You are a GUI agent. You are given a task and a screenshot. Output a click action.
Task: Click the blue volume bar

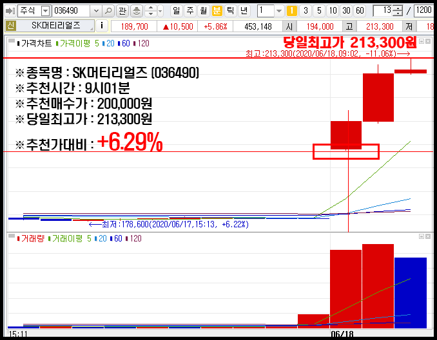(x=411, y=292)
